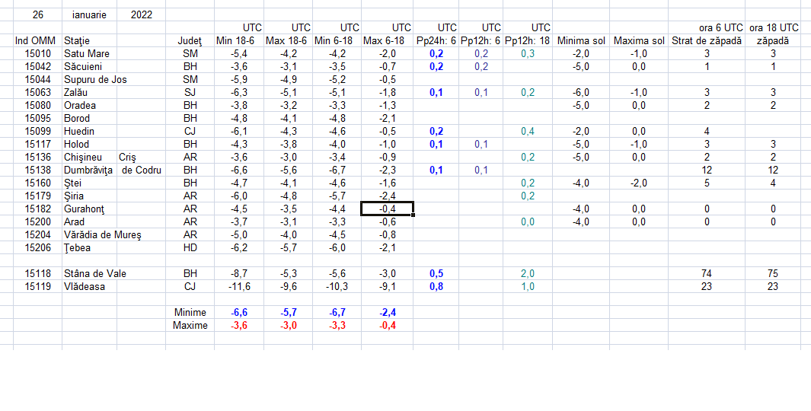Select the Judeţ column header

(x=190, y=41)
